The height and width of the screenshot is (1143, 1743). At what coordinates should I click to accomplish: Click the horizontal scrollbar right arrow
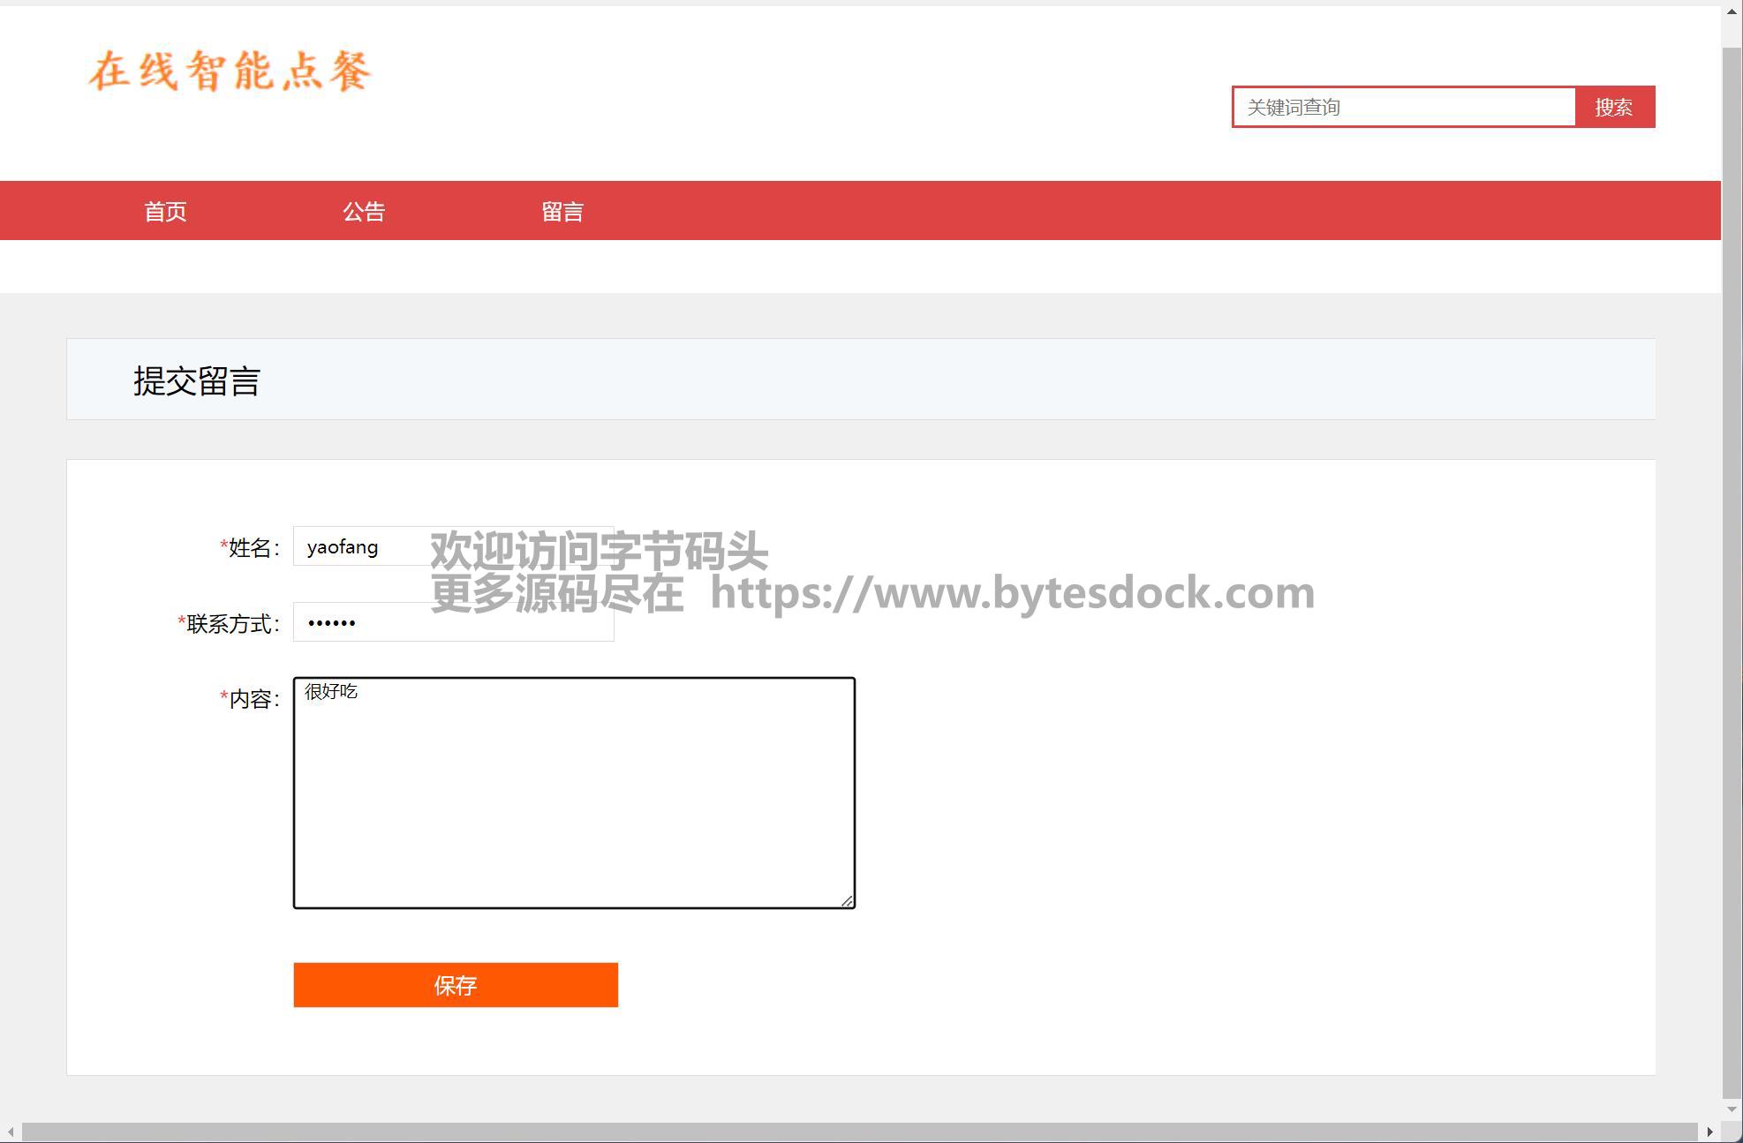1709,1132
